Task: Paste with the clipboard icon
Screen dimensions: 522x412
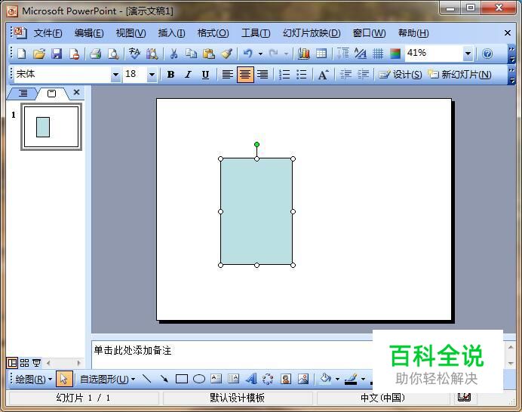Action: click(209, 54)
